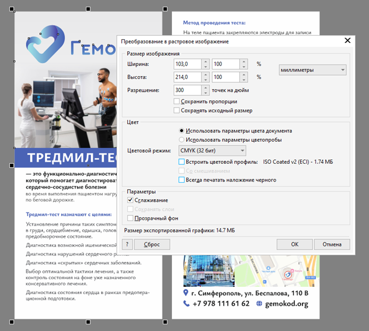The height and width of the screenshot is (331, 369).
Task: Click the top-left selection handle
Action: pos(12,9)
